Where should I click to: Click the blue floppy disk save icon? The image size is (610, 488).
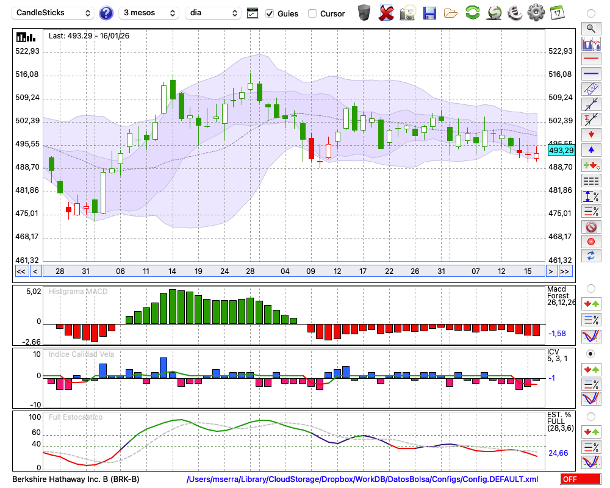[x=429, y=13]
